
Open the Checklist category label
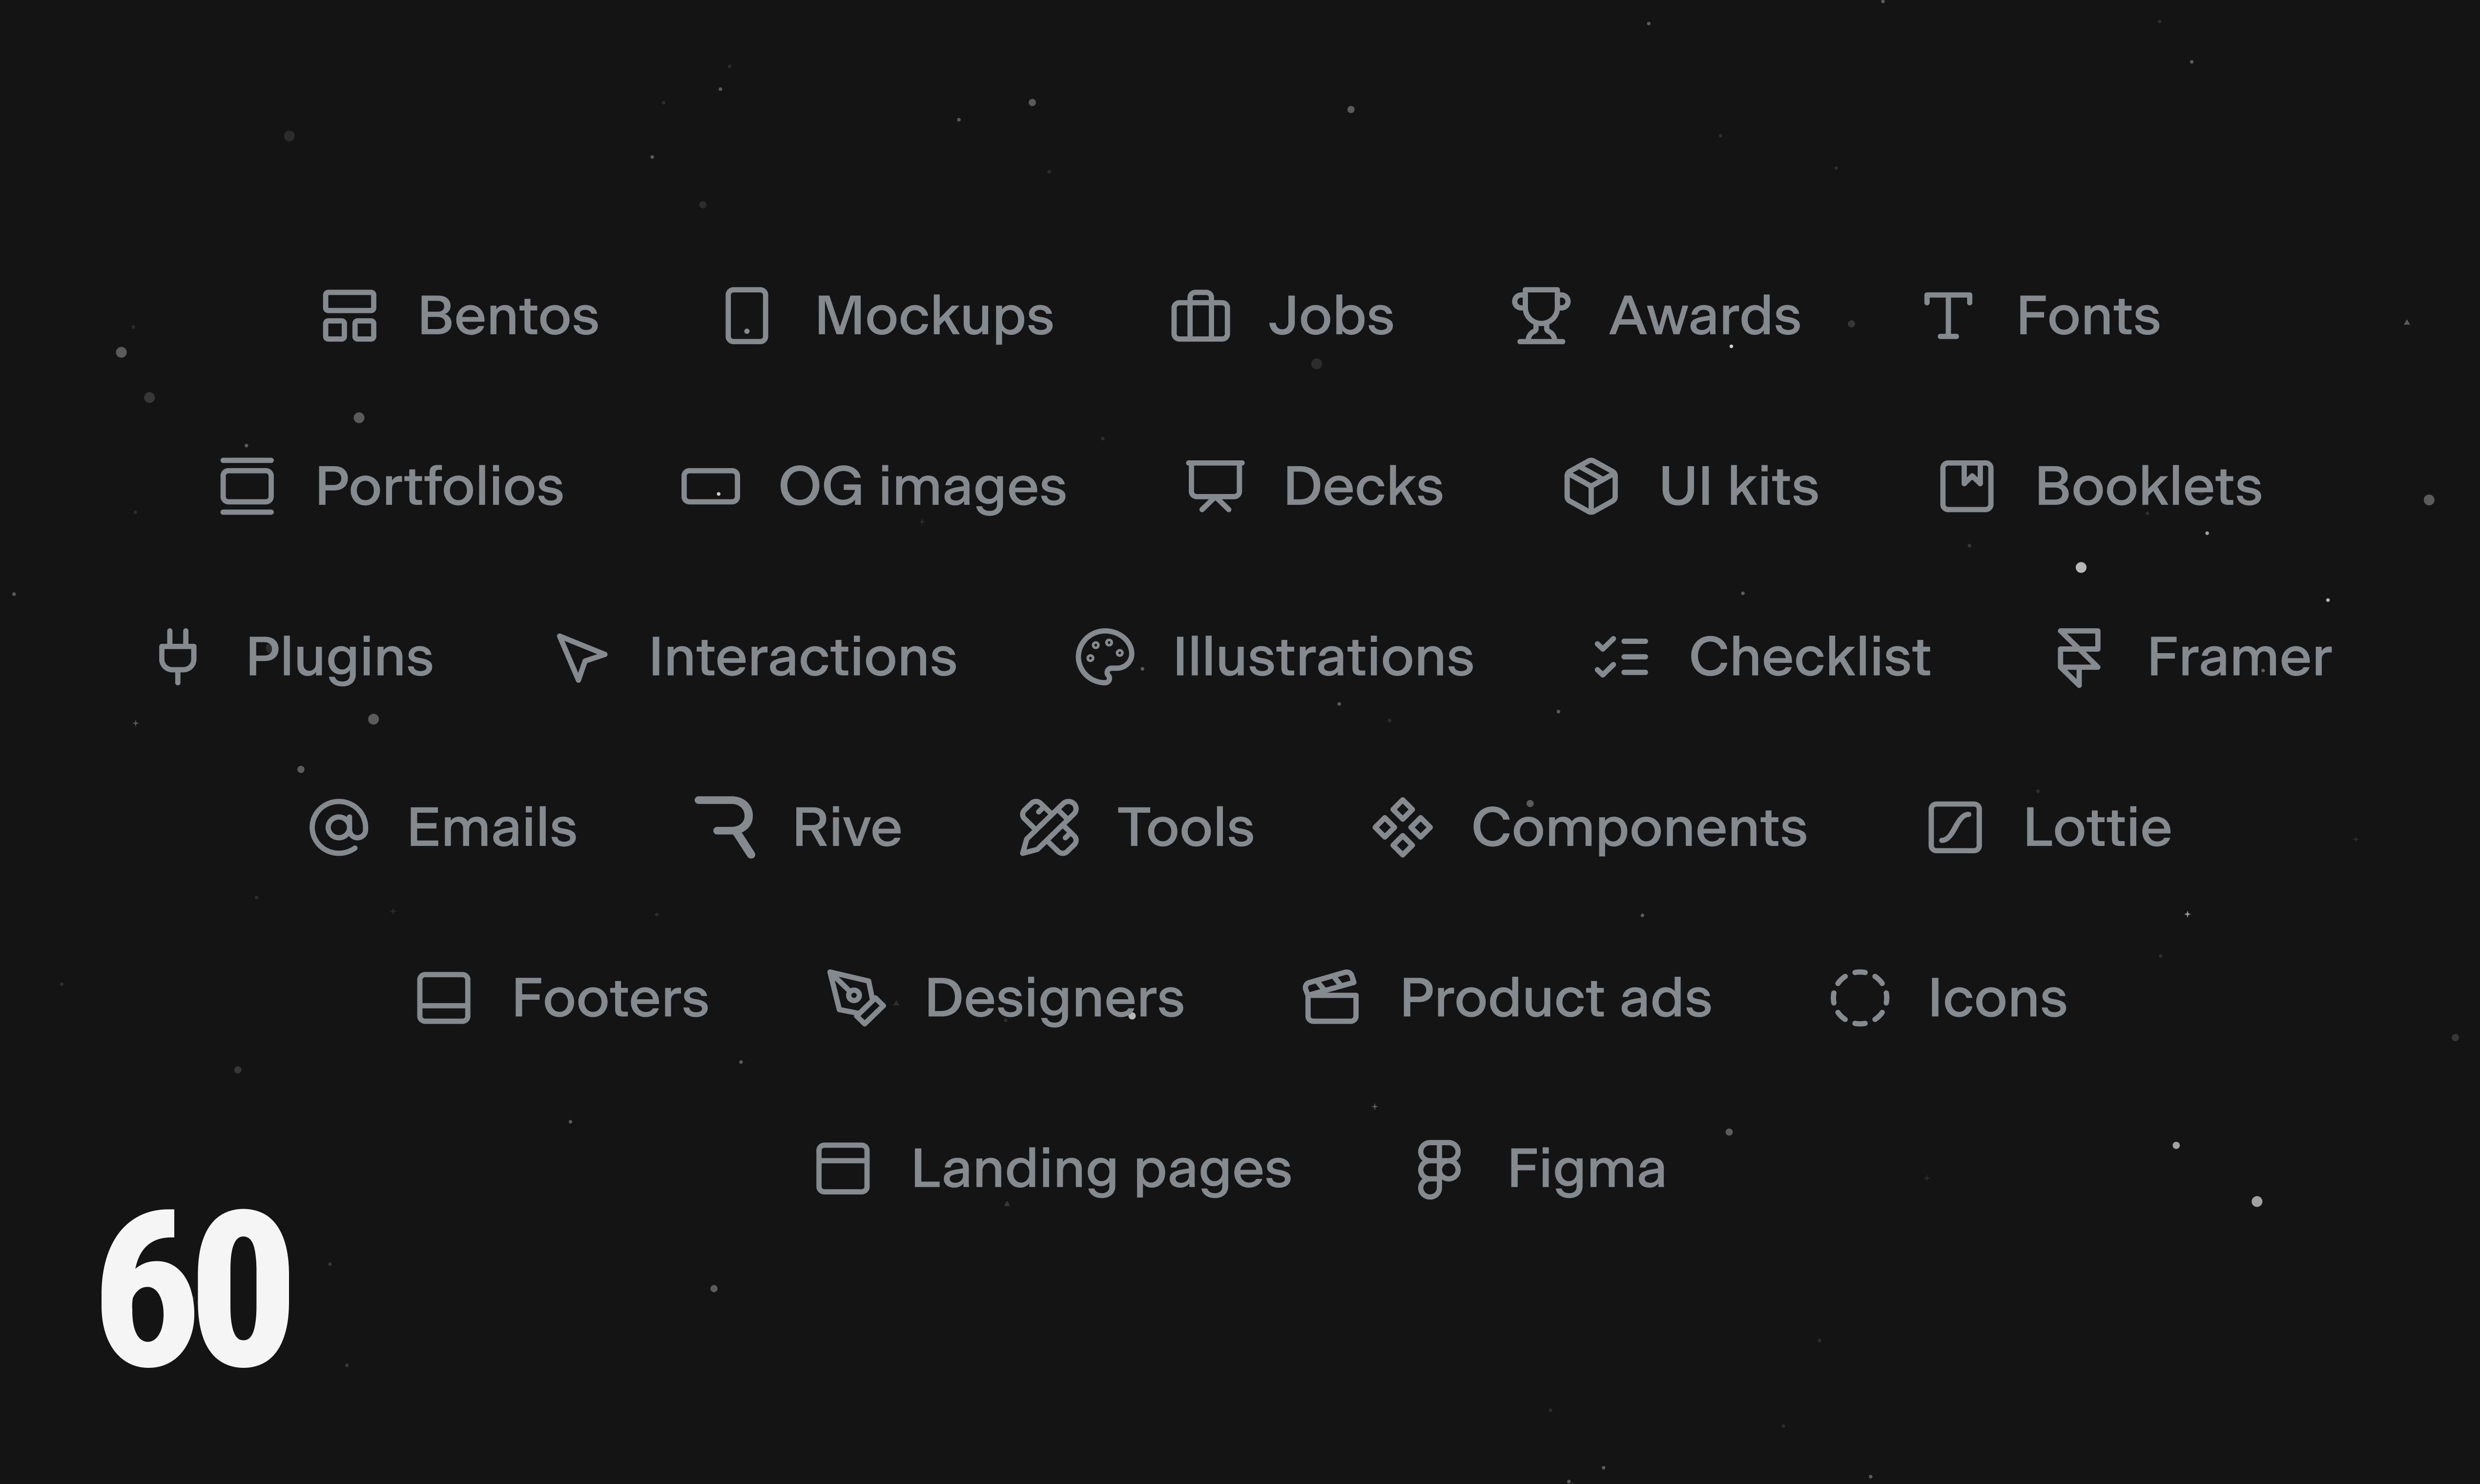tap(1810, 657)
